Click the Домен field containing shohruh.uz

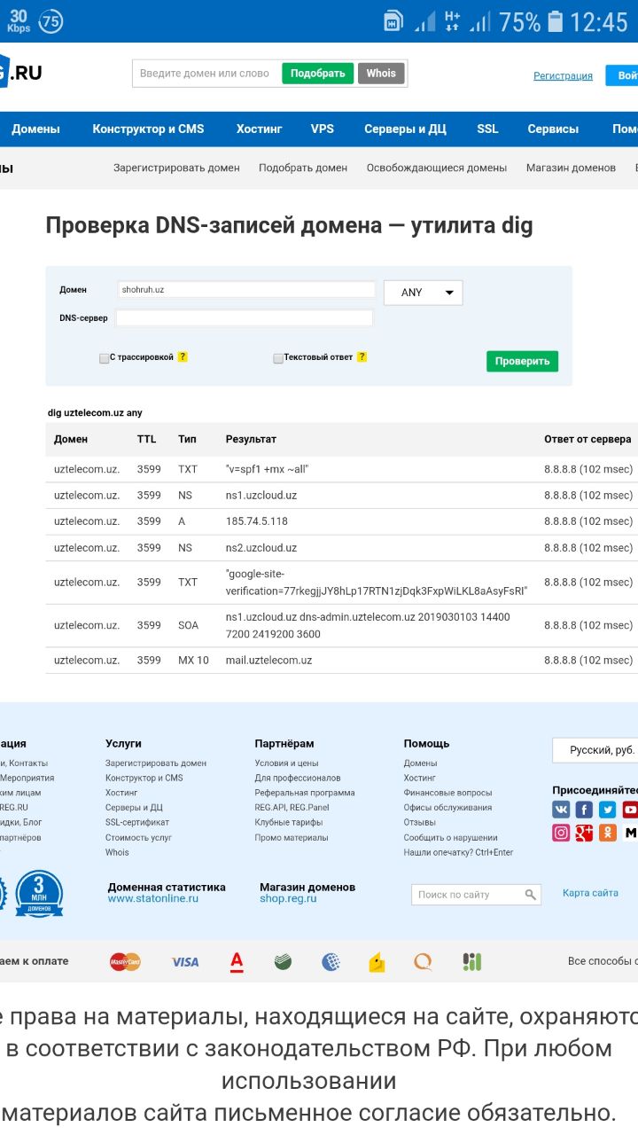tap(246, 290)
